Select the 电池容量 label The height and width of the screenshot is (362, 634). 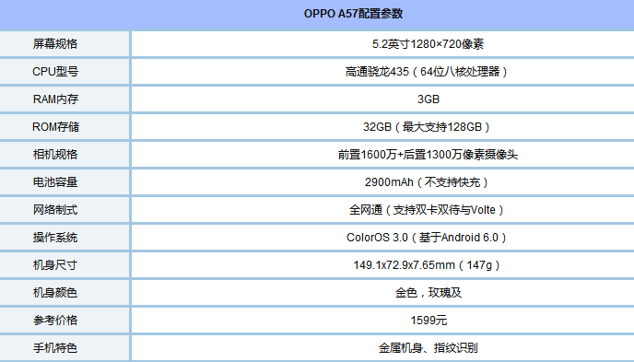click(x=55, y=181)
